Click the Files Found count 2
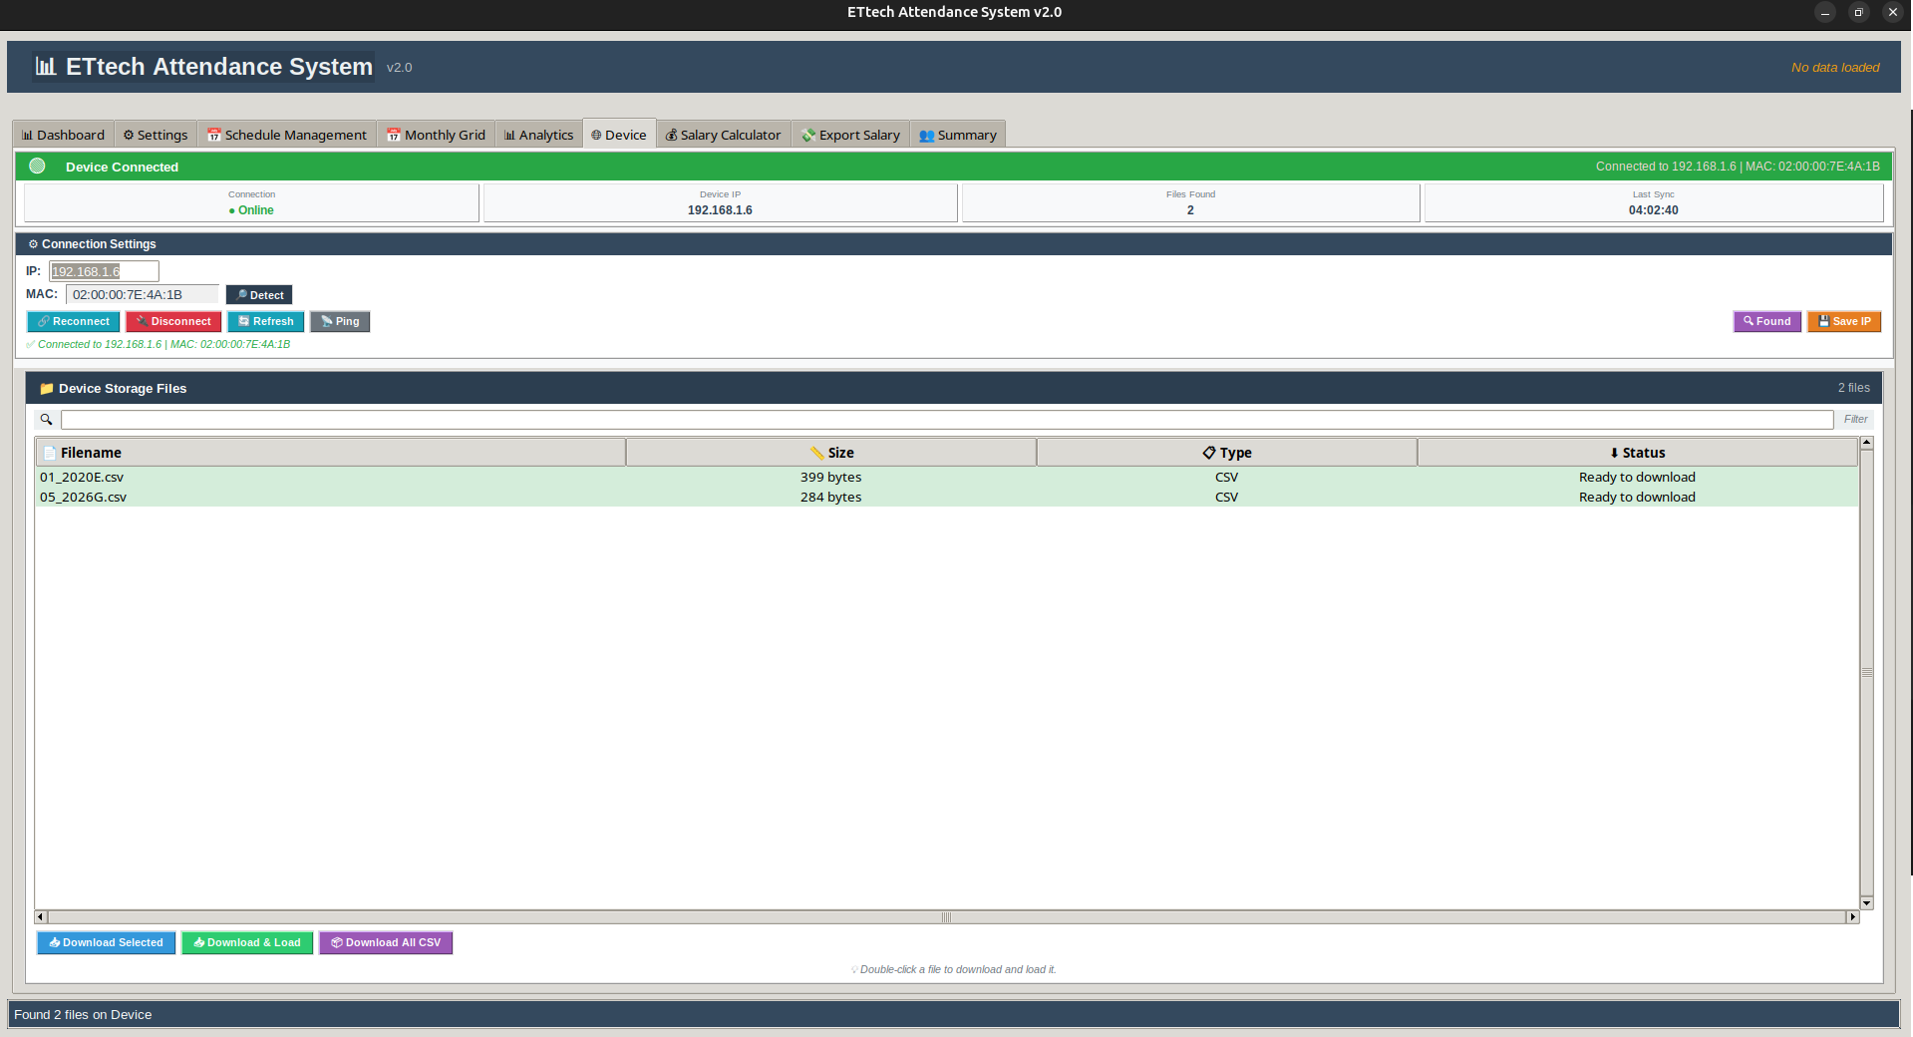 coord(1190,210)
